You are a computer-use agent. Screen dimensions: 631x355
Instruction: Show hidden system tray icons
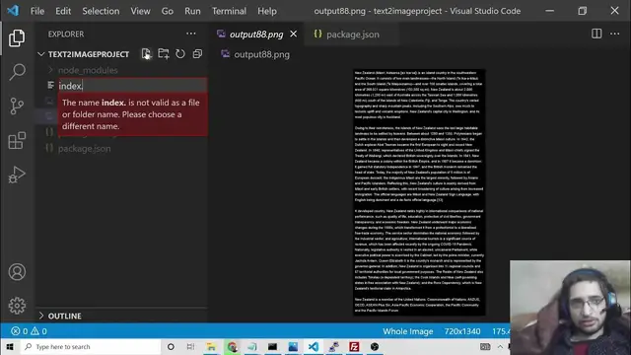(500, 346)
